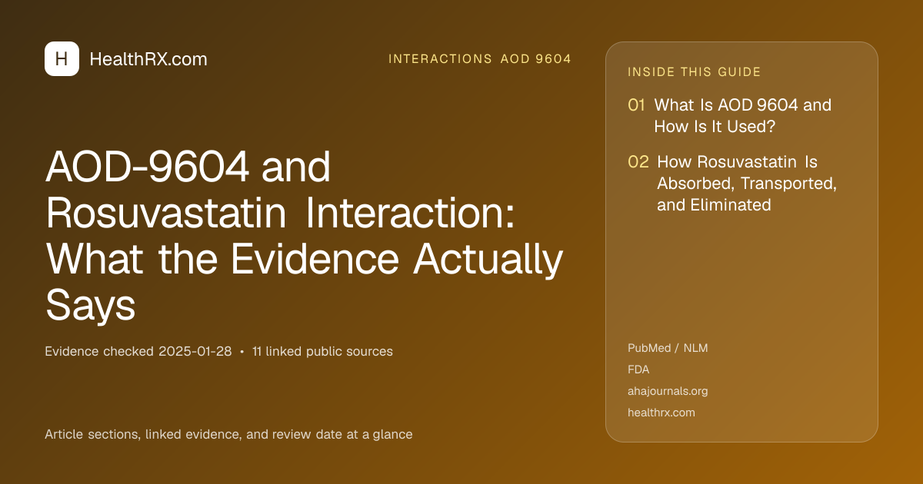Click the HealthRX 'H' logo icon
The width and height of the screenshot is (923, 484).
point(62,59)
